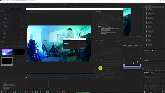Open the Audio tab in export dialog
Viewport: 165px width, 93px height.
click(x=103, y=37)
